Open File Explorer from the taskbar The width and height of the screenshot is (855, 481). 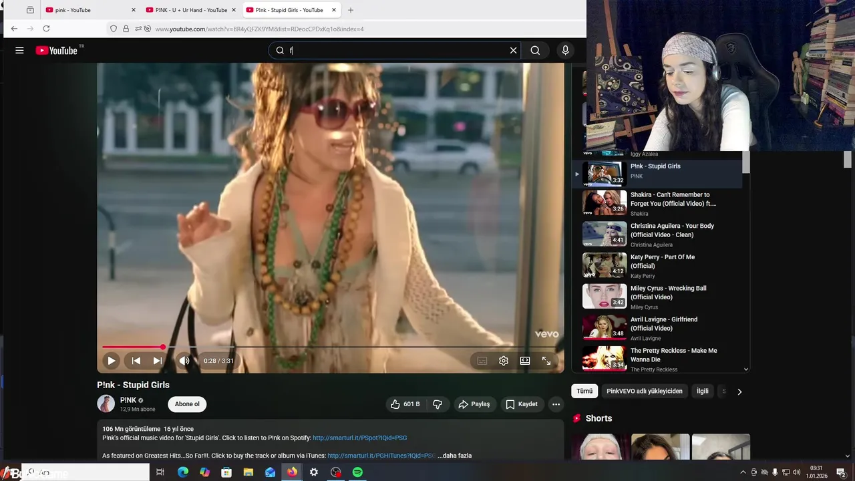tap(248, 472)
